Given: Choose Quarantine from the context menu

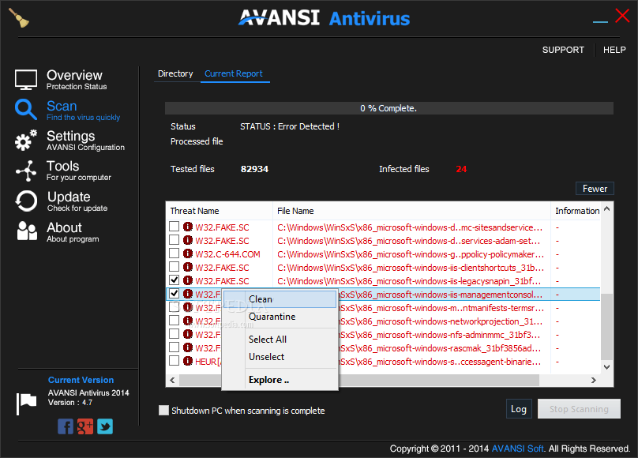Looking at the screenshot, I should click(280, 317).
